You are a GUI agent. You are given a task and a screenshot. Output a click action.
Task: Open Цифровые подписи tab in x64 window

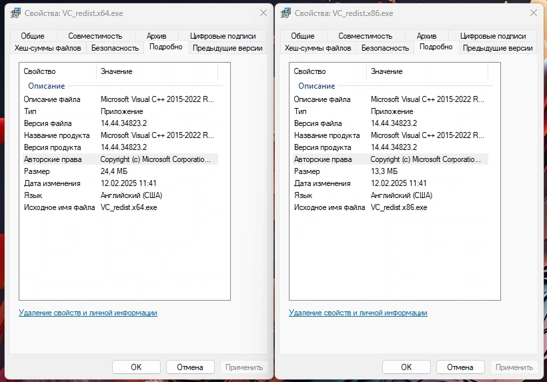[x=223, y=36]
